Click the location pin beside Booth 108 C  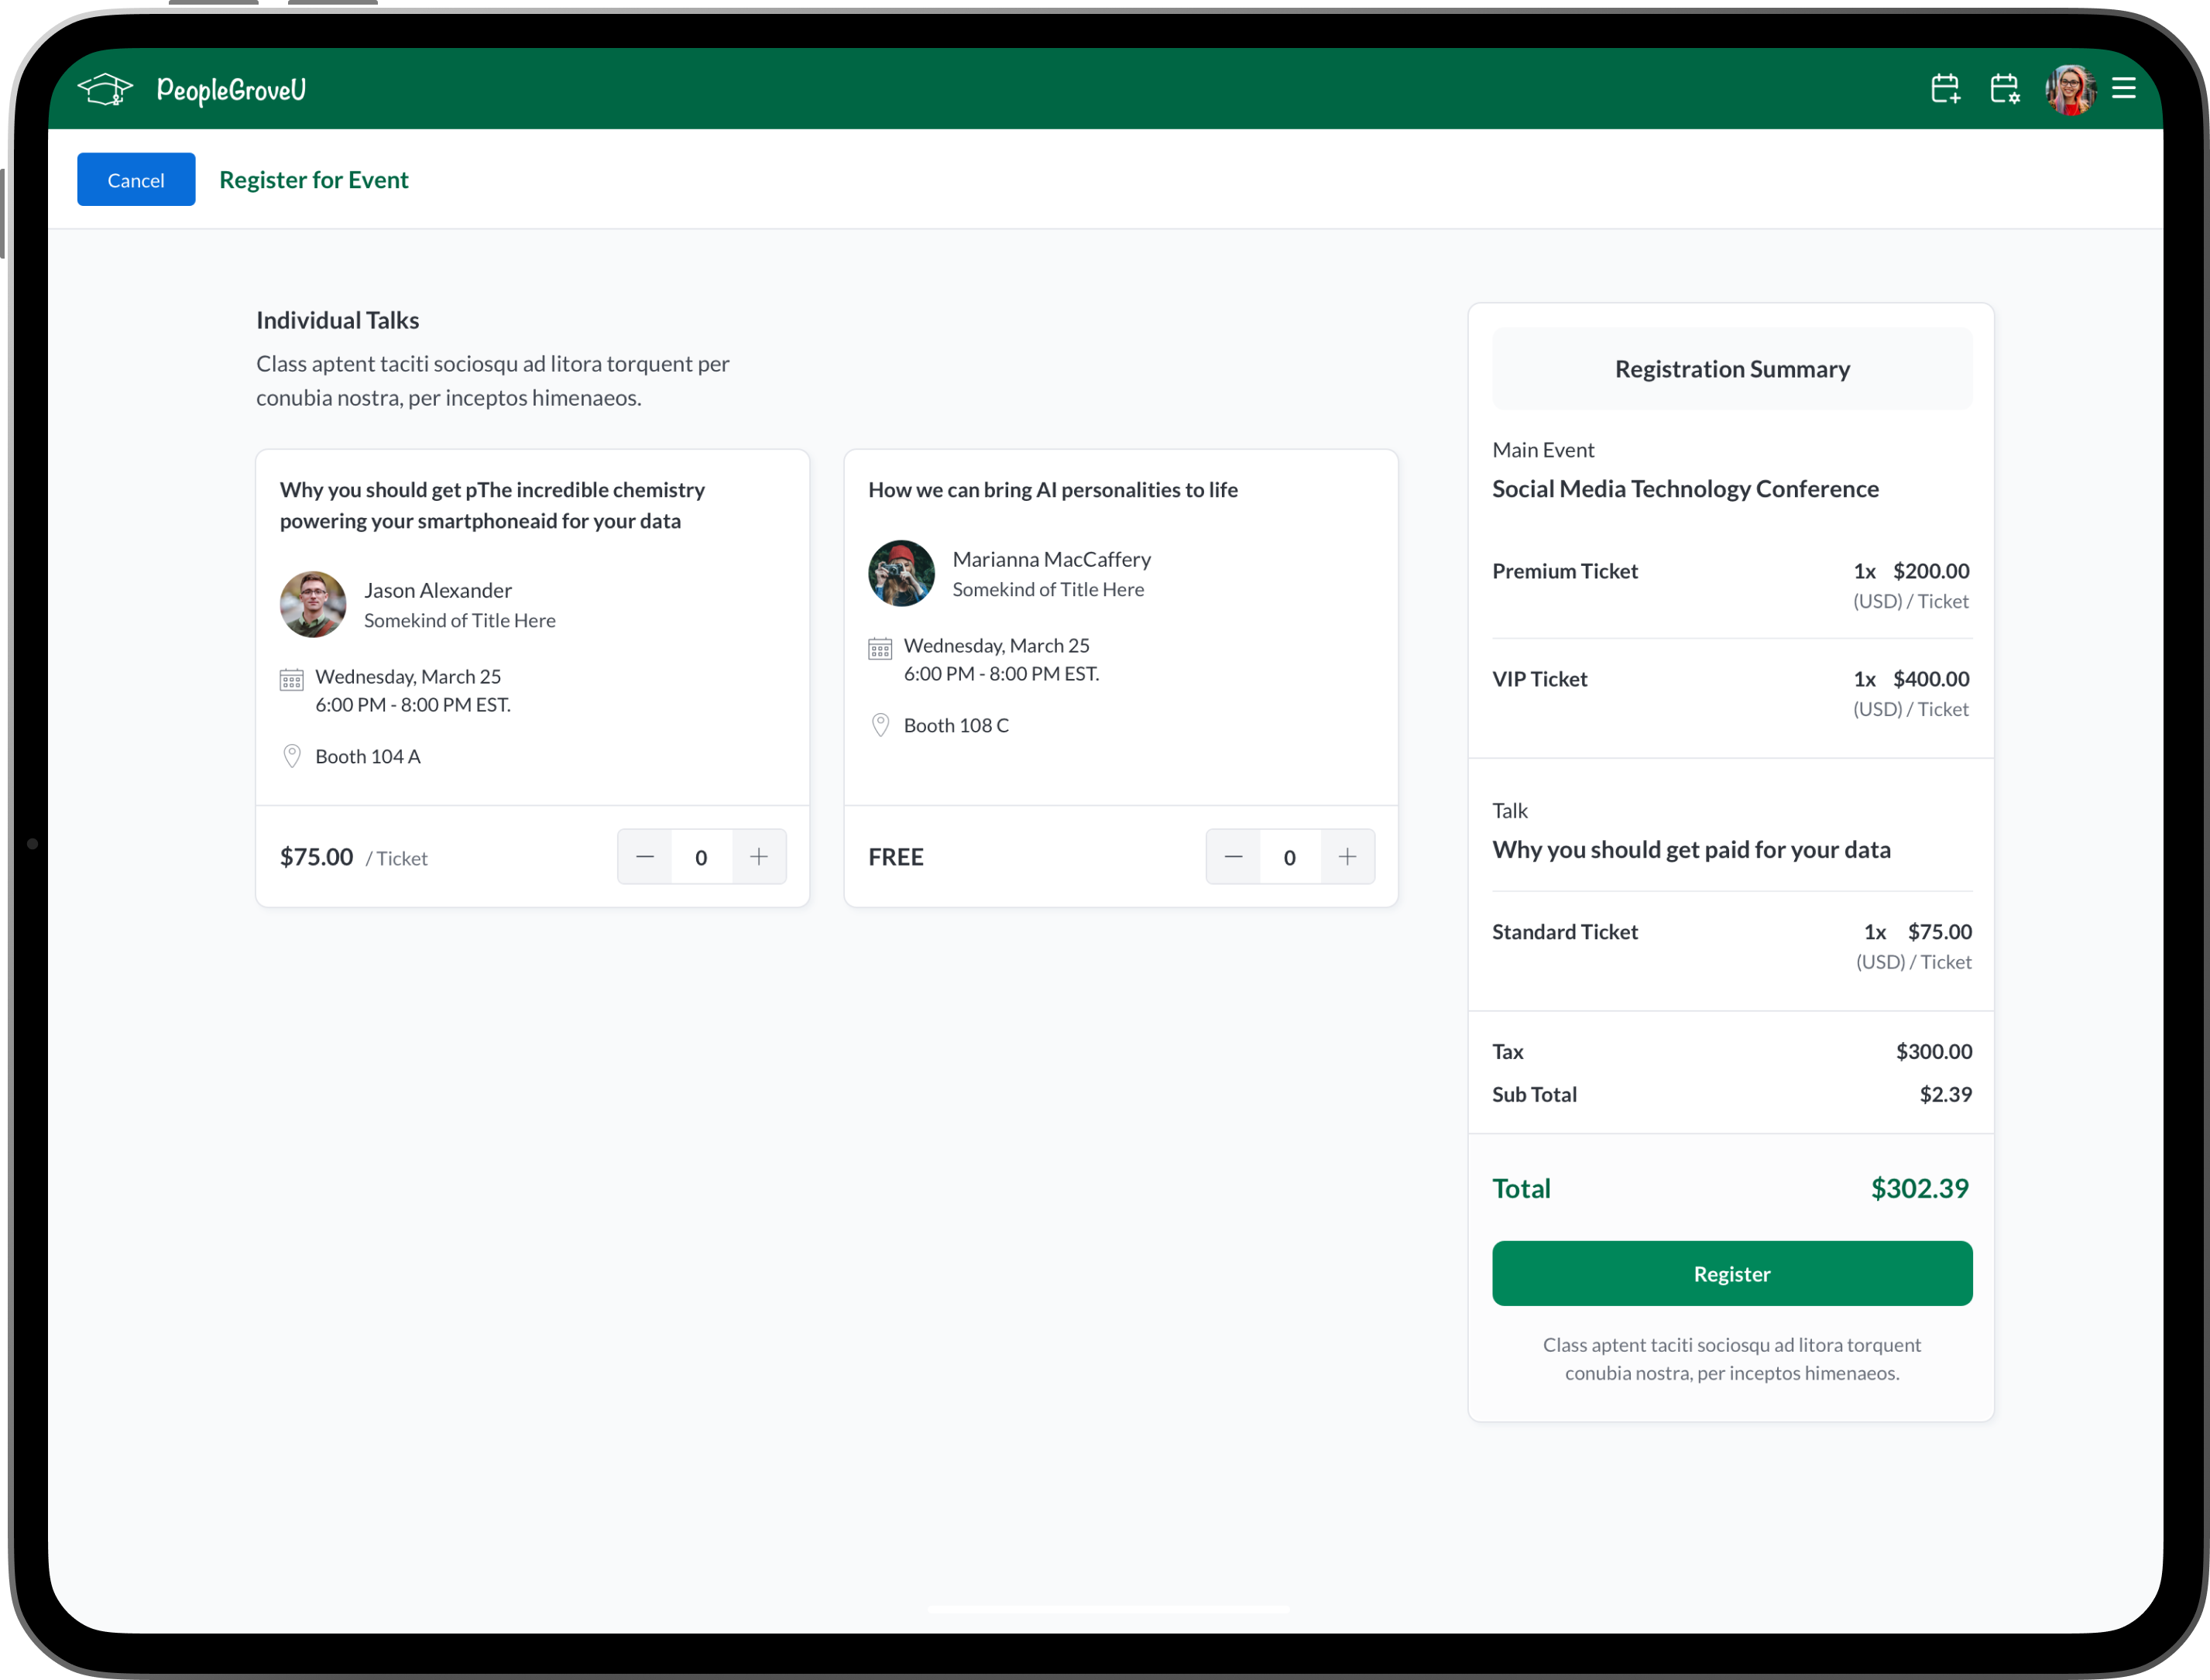(x=880, y=725)
